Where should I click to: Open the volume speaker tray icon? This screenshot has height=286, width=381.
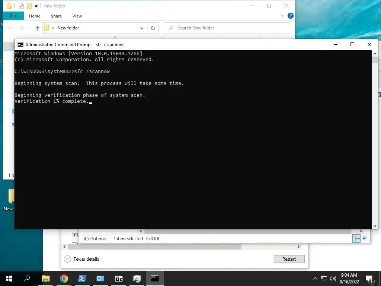[333, 279]
